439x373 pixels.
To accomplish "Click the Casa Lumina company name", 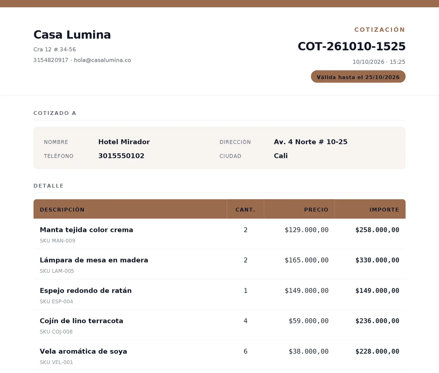I will click(72, 35).
